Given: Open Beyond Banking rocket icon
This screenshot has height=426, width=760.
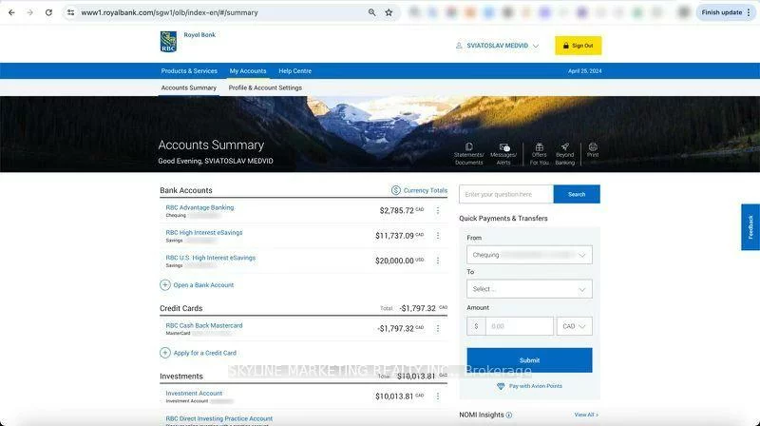Looking at the screenshot, I should click(x=564, y=154).
